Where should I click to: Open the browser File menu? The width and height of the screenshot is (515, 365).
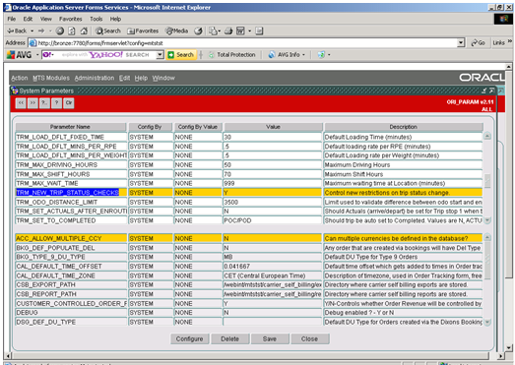point(12,19)
